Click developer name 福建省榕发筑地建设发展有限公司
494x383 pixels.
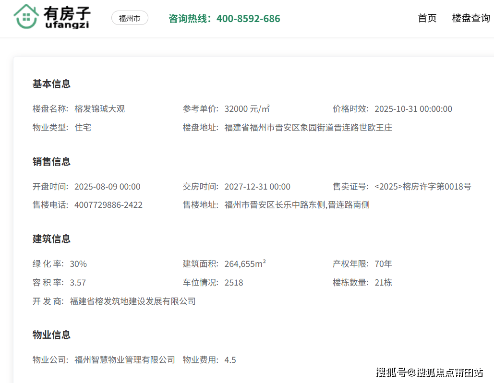click(133, 301)
